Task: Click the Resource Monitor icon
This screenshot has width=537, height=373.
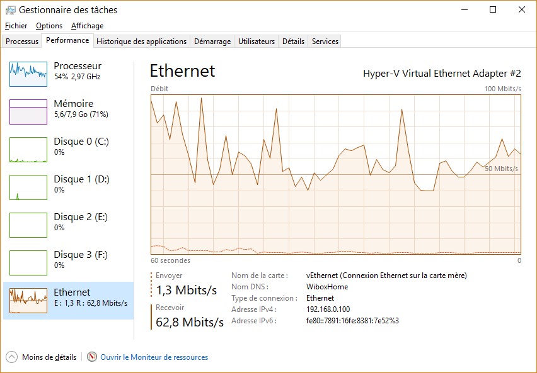Action: click(92, 357)
